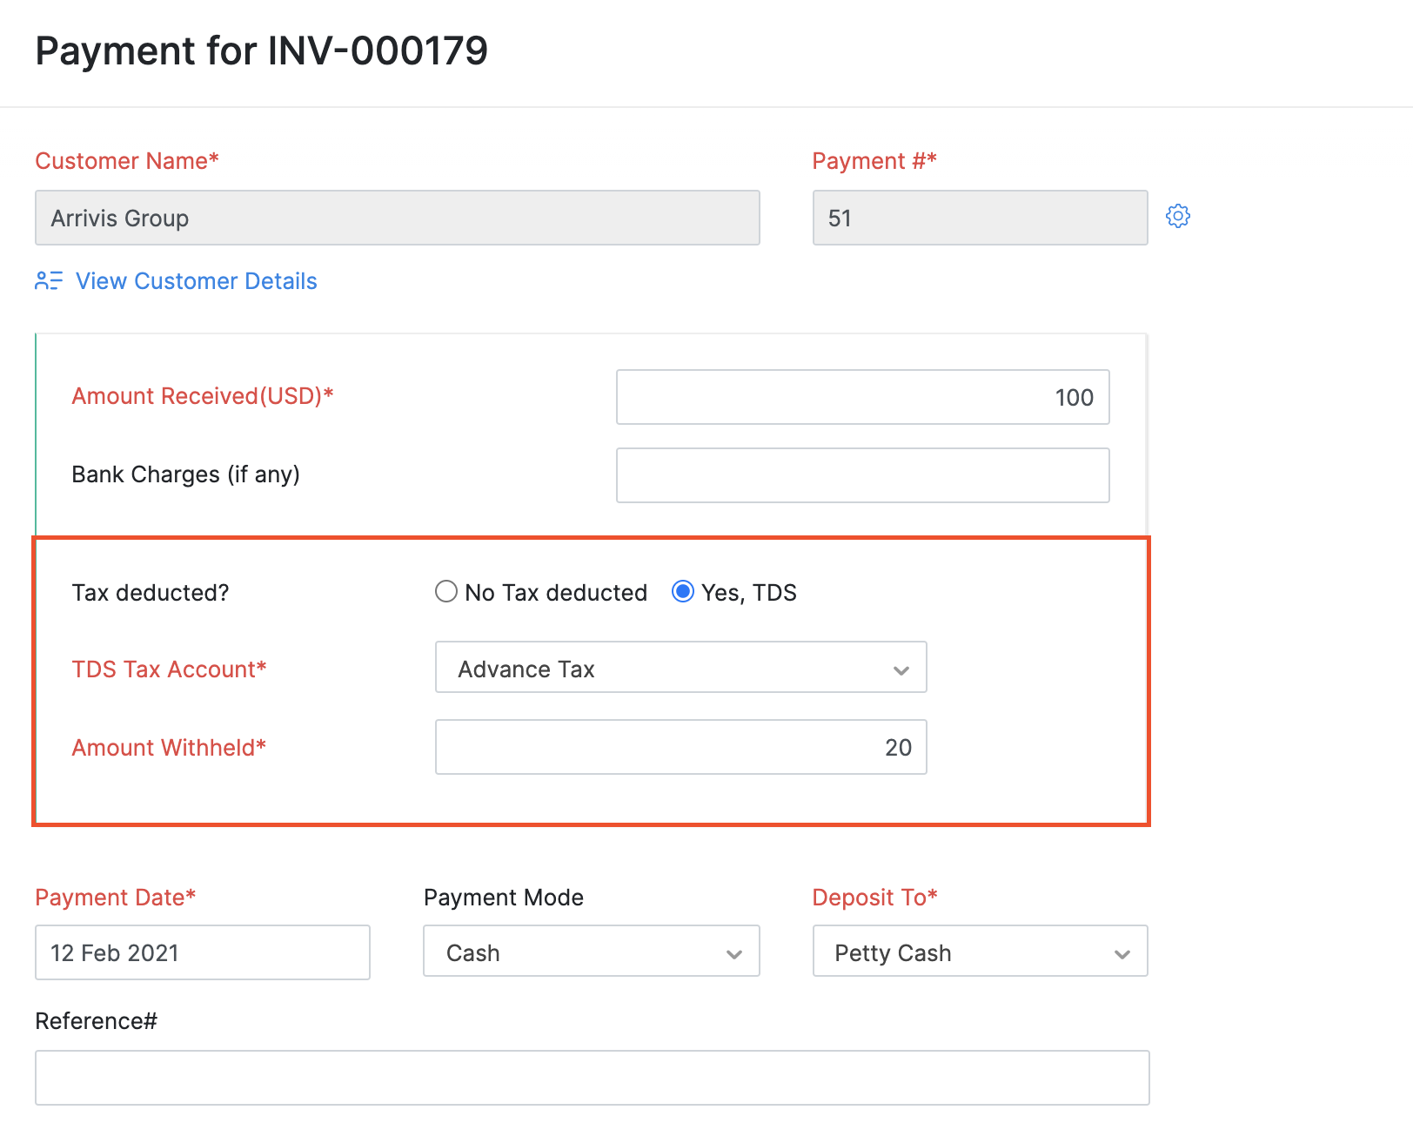1413x1130 pixels.
Task: Click the Payment Date field
Action: click(x=203, y=952)
